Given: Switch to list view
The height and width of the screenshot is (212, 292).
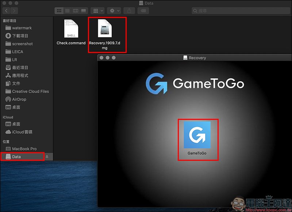Looking at the screenshot, I should [67, 11].
